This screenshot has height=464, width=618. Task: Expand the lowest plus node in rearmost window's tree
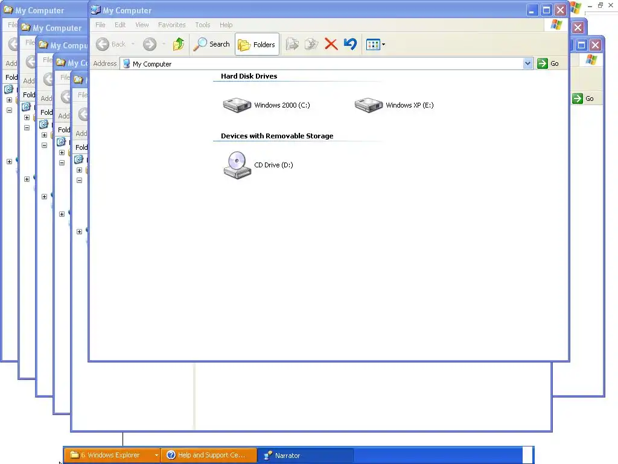[x=10, y=161]
